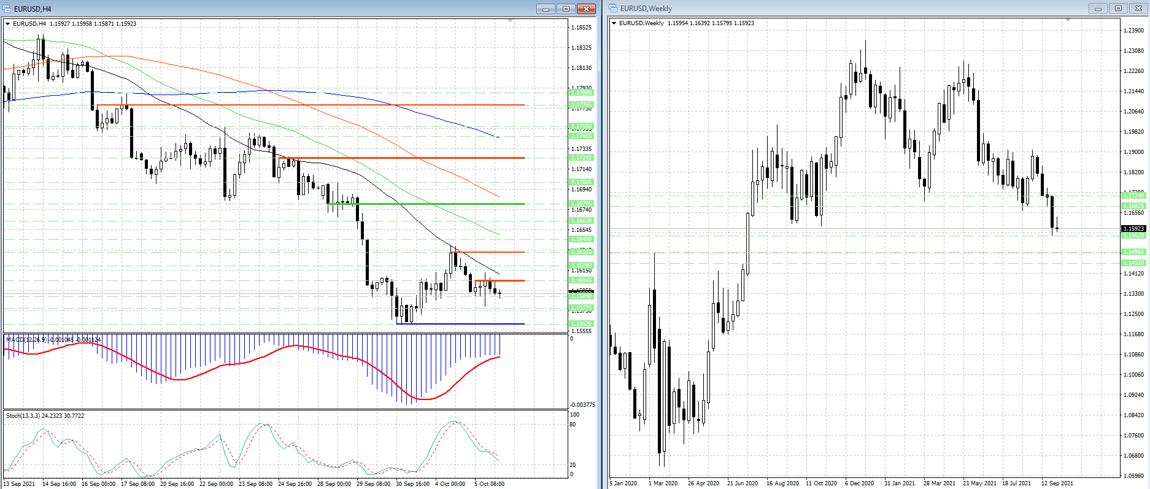Close the EURUSD,Weekly chart window
1150x489 pixels.
[1138, 9]
